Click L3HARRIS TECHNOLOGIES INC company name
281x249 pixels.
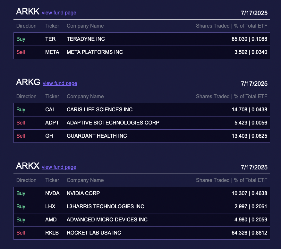click(105, 206)
